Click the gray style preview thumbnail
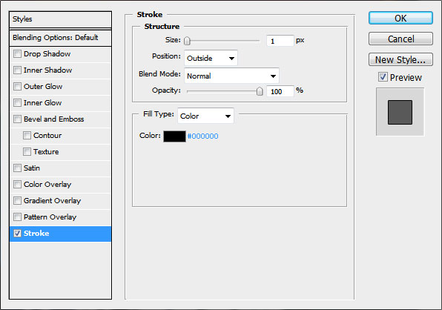Viewport: 442px width, 310px height. [400, 112]
